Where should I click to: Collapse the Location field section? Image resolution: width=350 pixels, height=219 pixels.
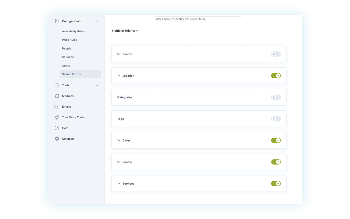point(119,76)
